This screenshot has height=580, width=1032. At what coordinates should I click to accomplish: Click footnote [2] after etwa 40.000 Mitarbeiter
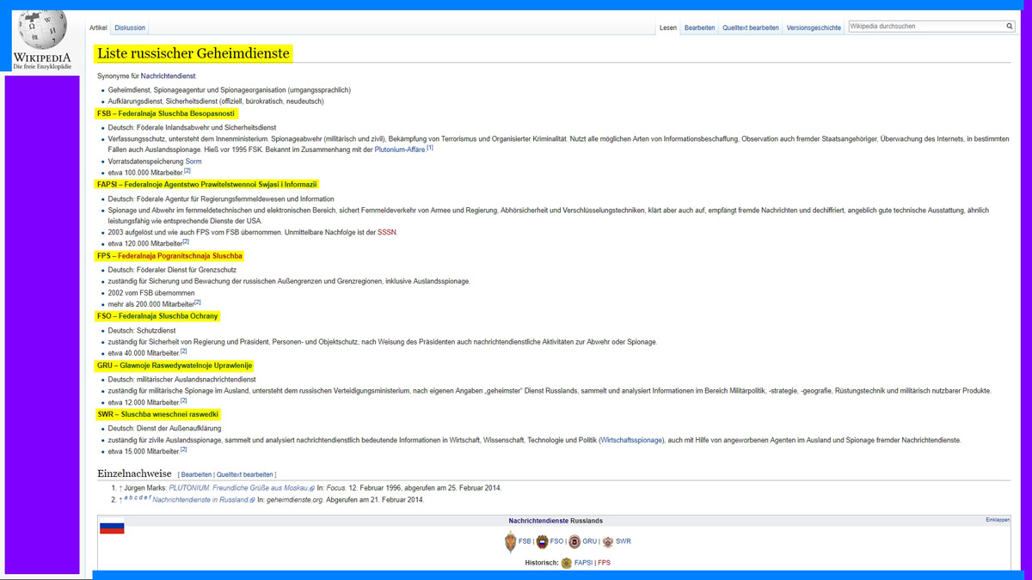[x=183, y=351]
